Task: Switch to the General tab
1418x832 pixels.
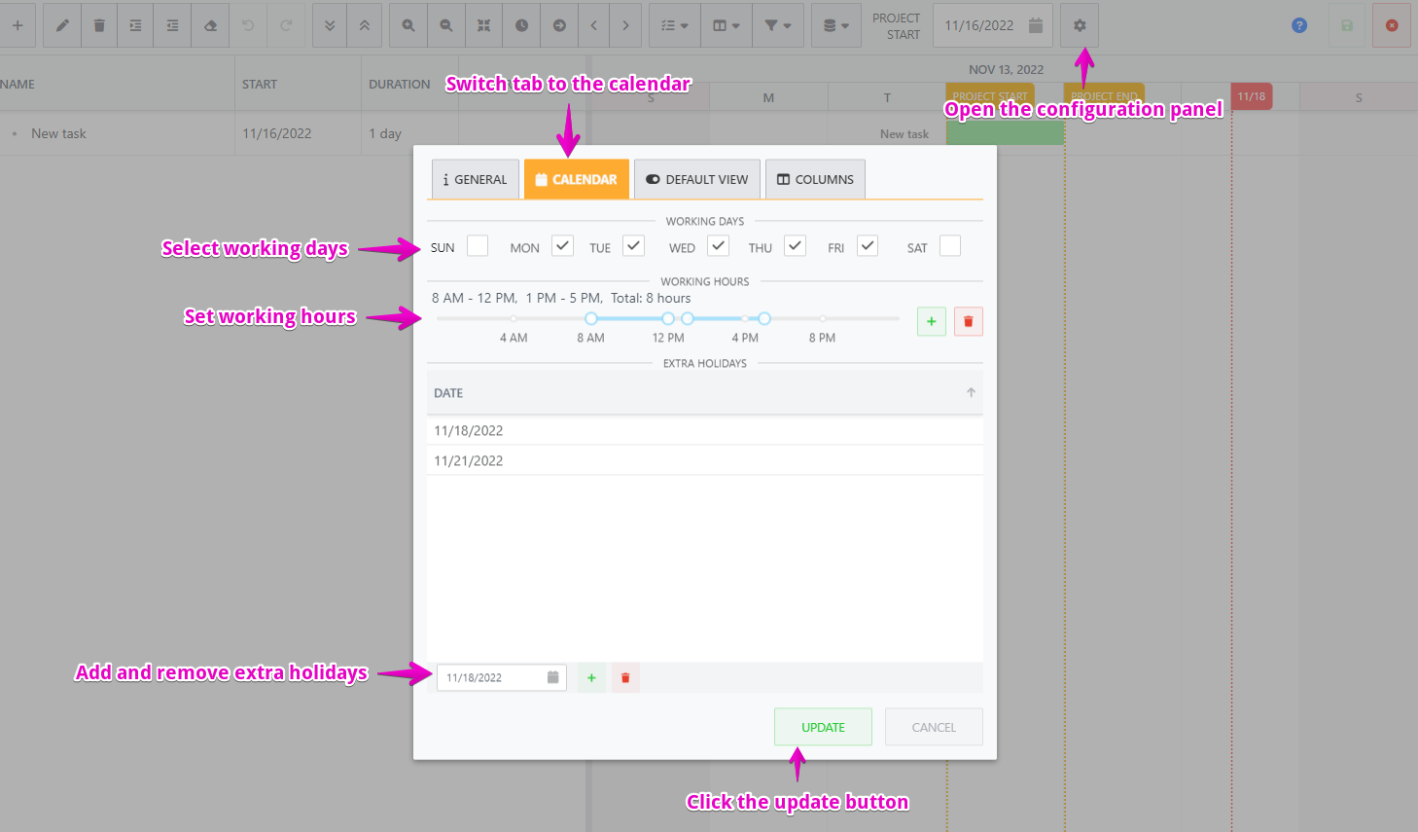Action: coord(475,180)
